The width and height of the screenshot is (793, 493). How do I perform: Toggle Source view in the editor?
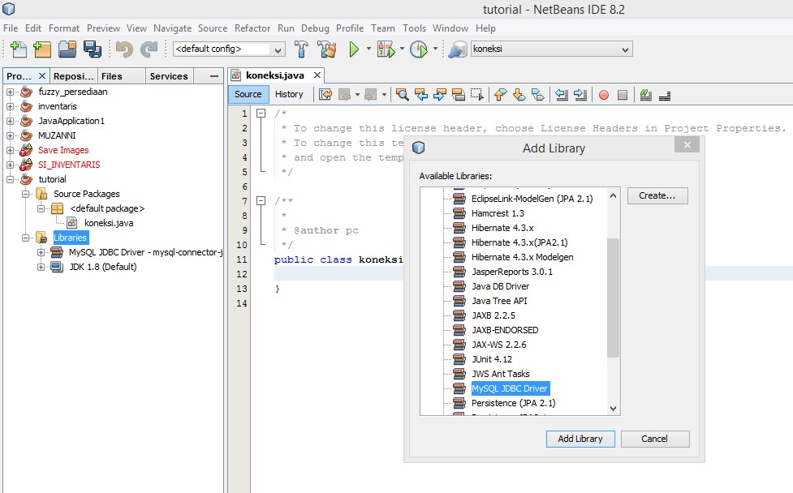[248, 94]
